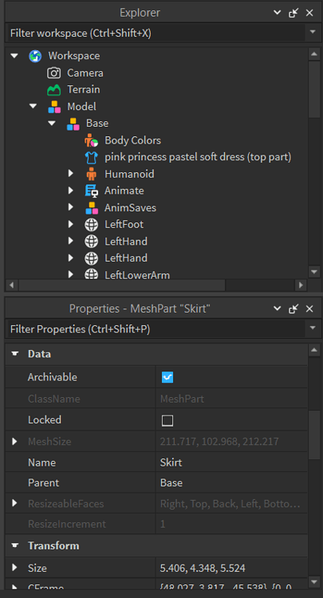
Task: Select the Terrain tree item
Action: (x=84, y=89)
